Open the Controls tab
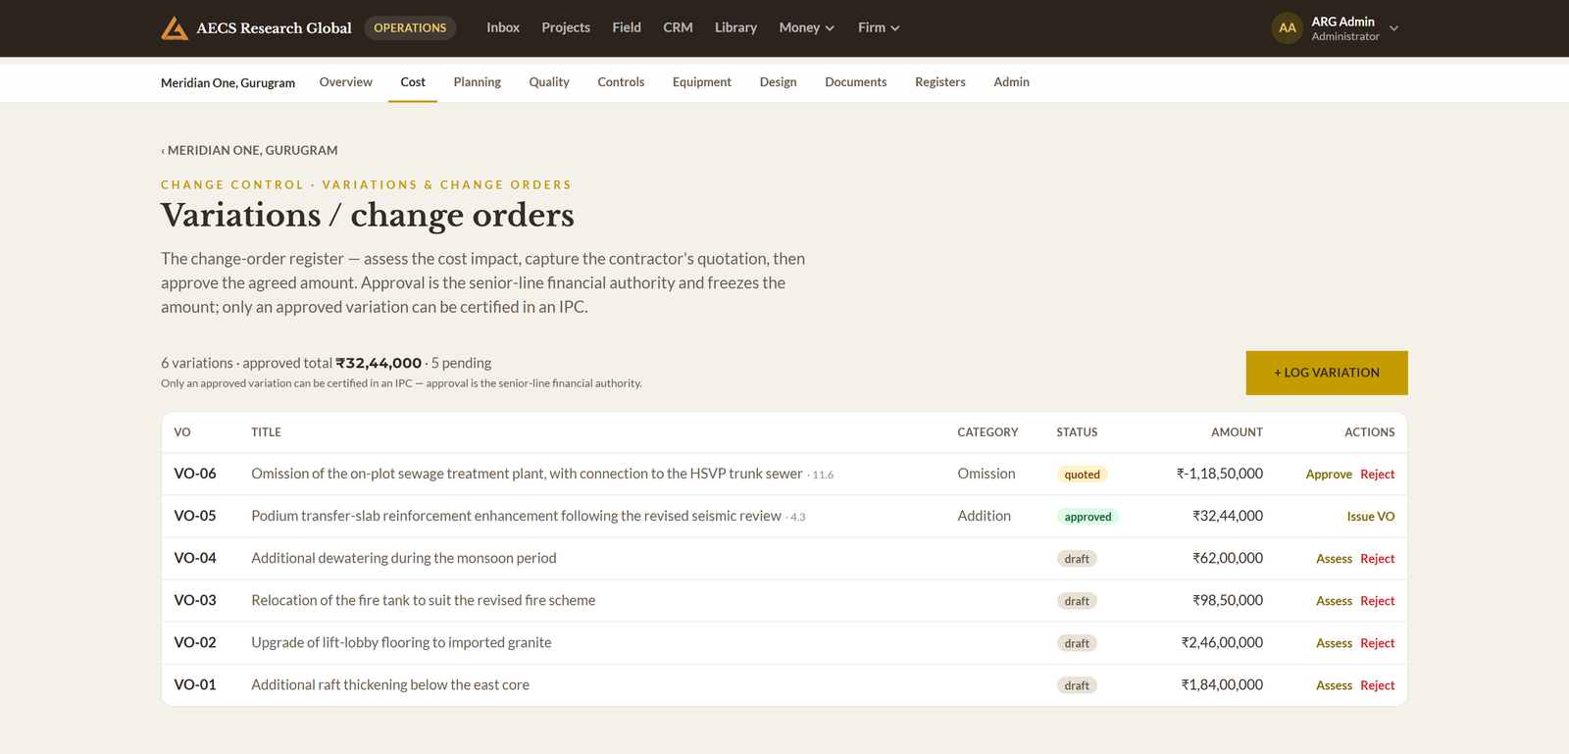The width and height of the screenshot is (1569, 754). coord(621,82)
